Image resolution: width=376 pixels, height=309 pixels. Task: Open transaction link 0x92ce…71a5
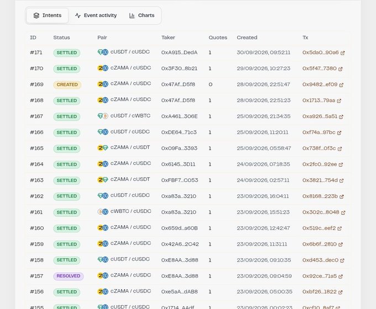pos(320,276)
